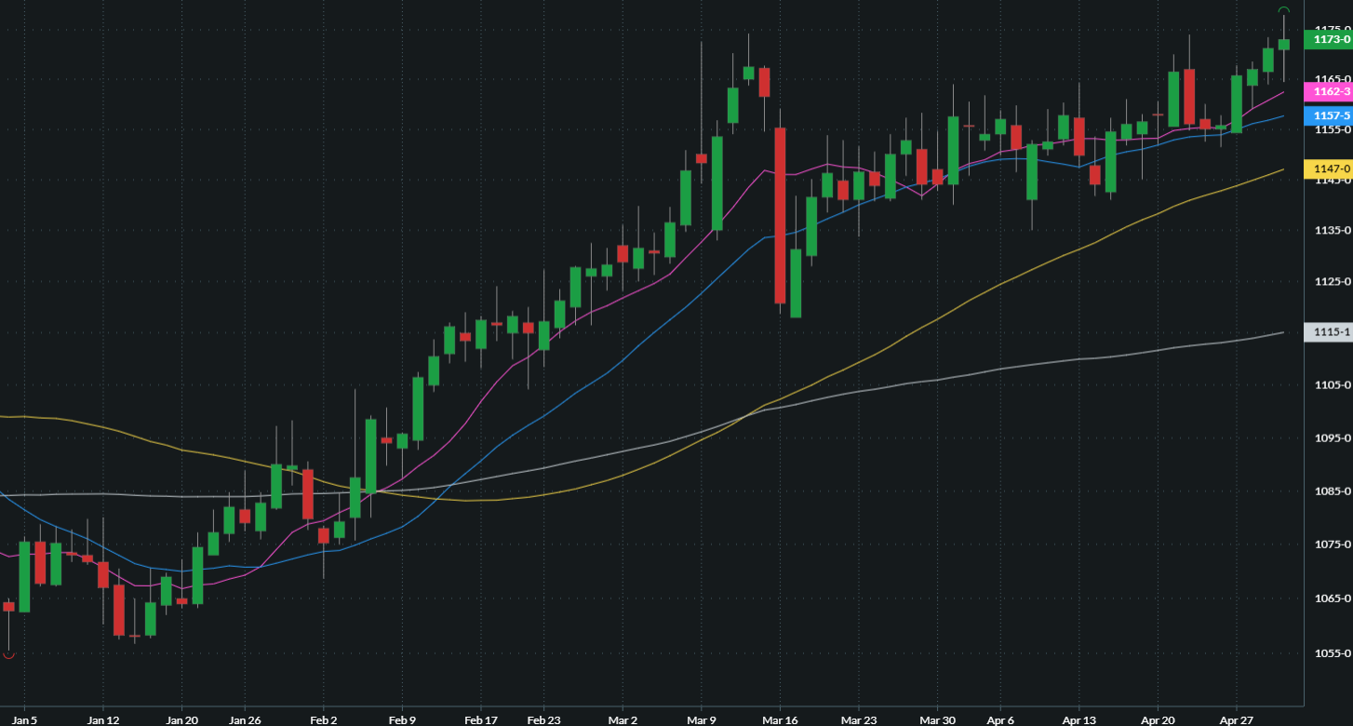This screenshot has width=1353, height=726.
Task: Select the 1085-0 price axis label
Action: 1333,491
